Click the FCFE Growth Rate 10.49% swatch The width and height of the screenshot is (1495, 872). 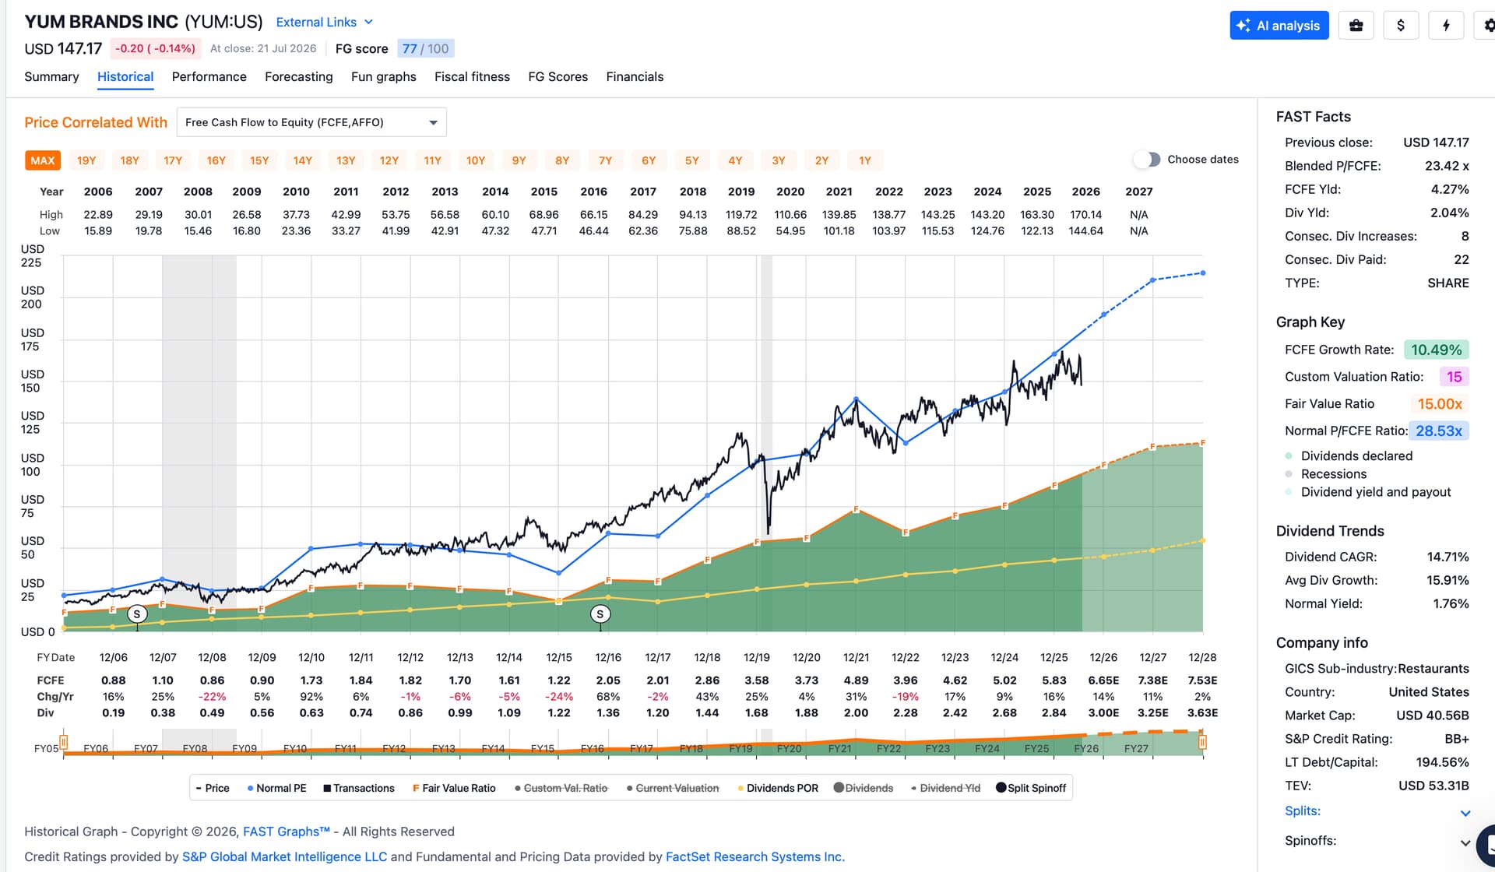coord(1437,350)
